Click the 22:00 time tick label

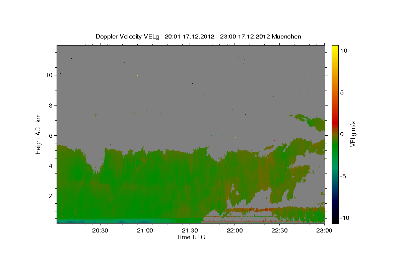(x=235, y=231)
